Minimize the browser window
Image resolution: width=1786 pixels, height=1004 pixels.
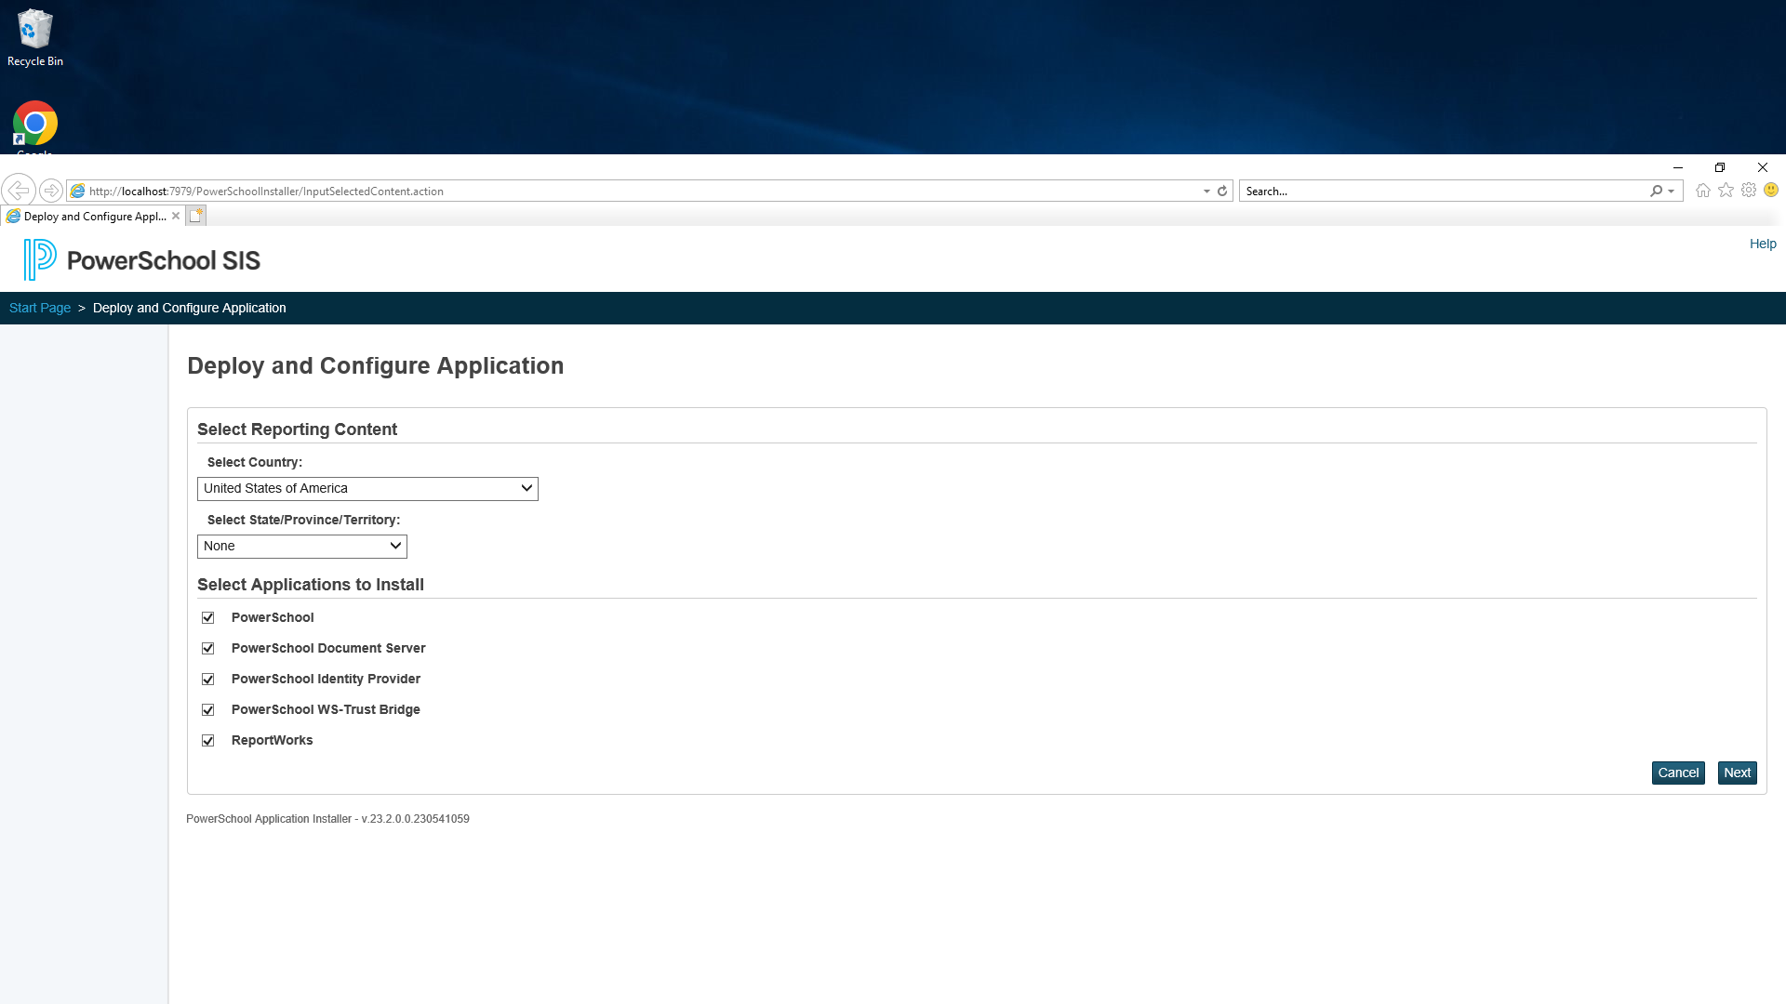[1678, 167]
